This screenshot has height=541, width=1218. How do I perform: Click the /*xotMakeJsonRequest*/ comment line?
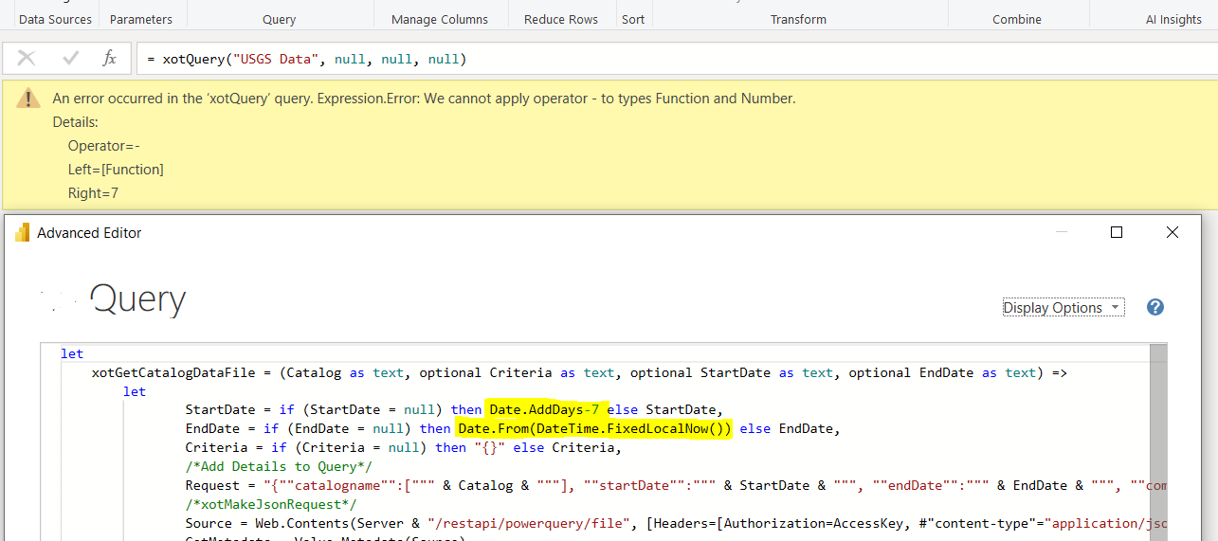click(271, 504)
